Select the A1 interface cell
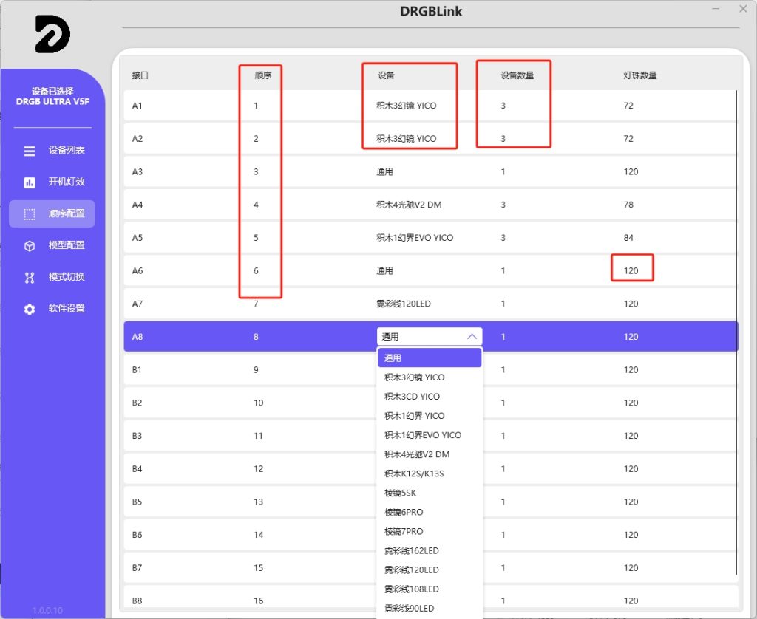This screenshot has width=757, height=619. 137,106
